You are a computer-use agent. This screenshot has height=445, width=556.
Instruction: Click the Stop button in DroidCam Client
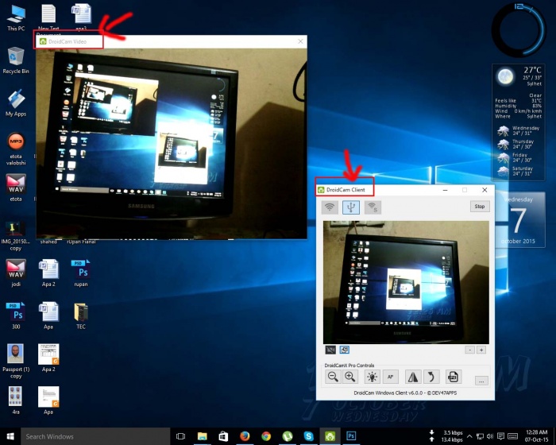(x=480, y=206)
